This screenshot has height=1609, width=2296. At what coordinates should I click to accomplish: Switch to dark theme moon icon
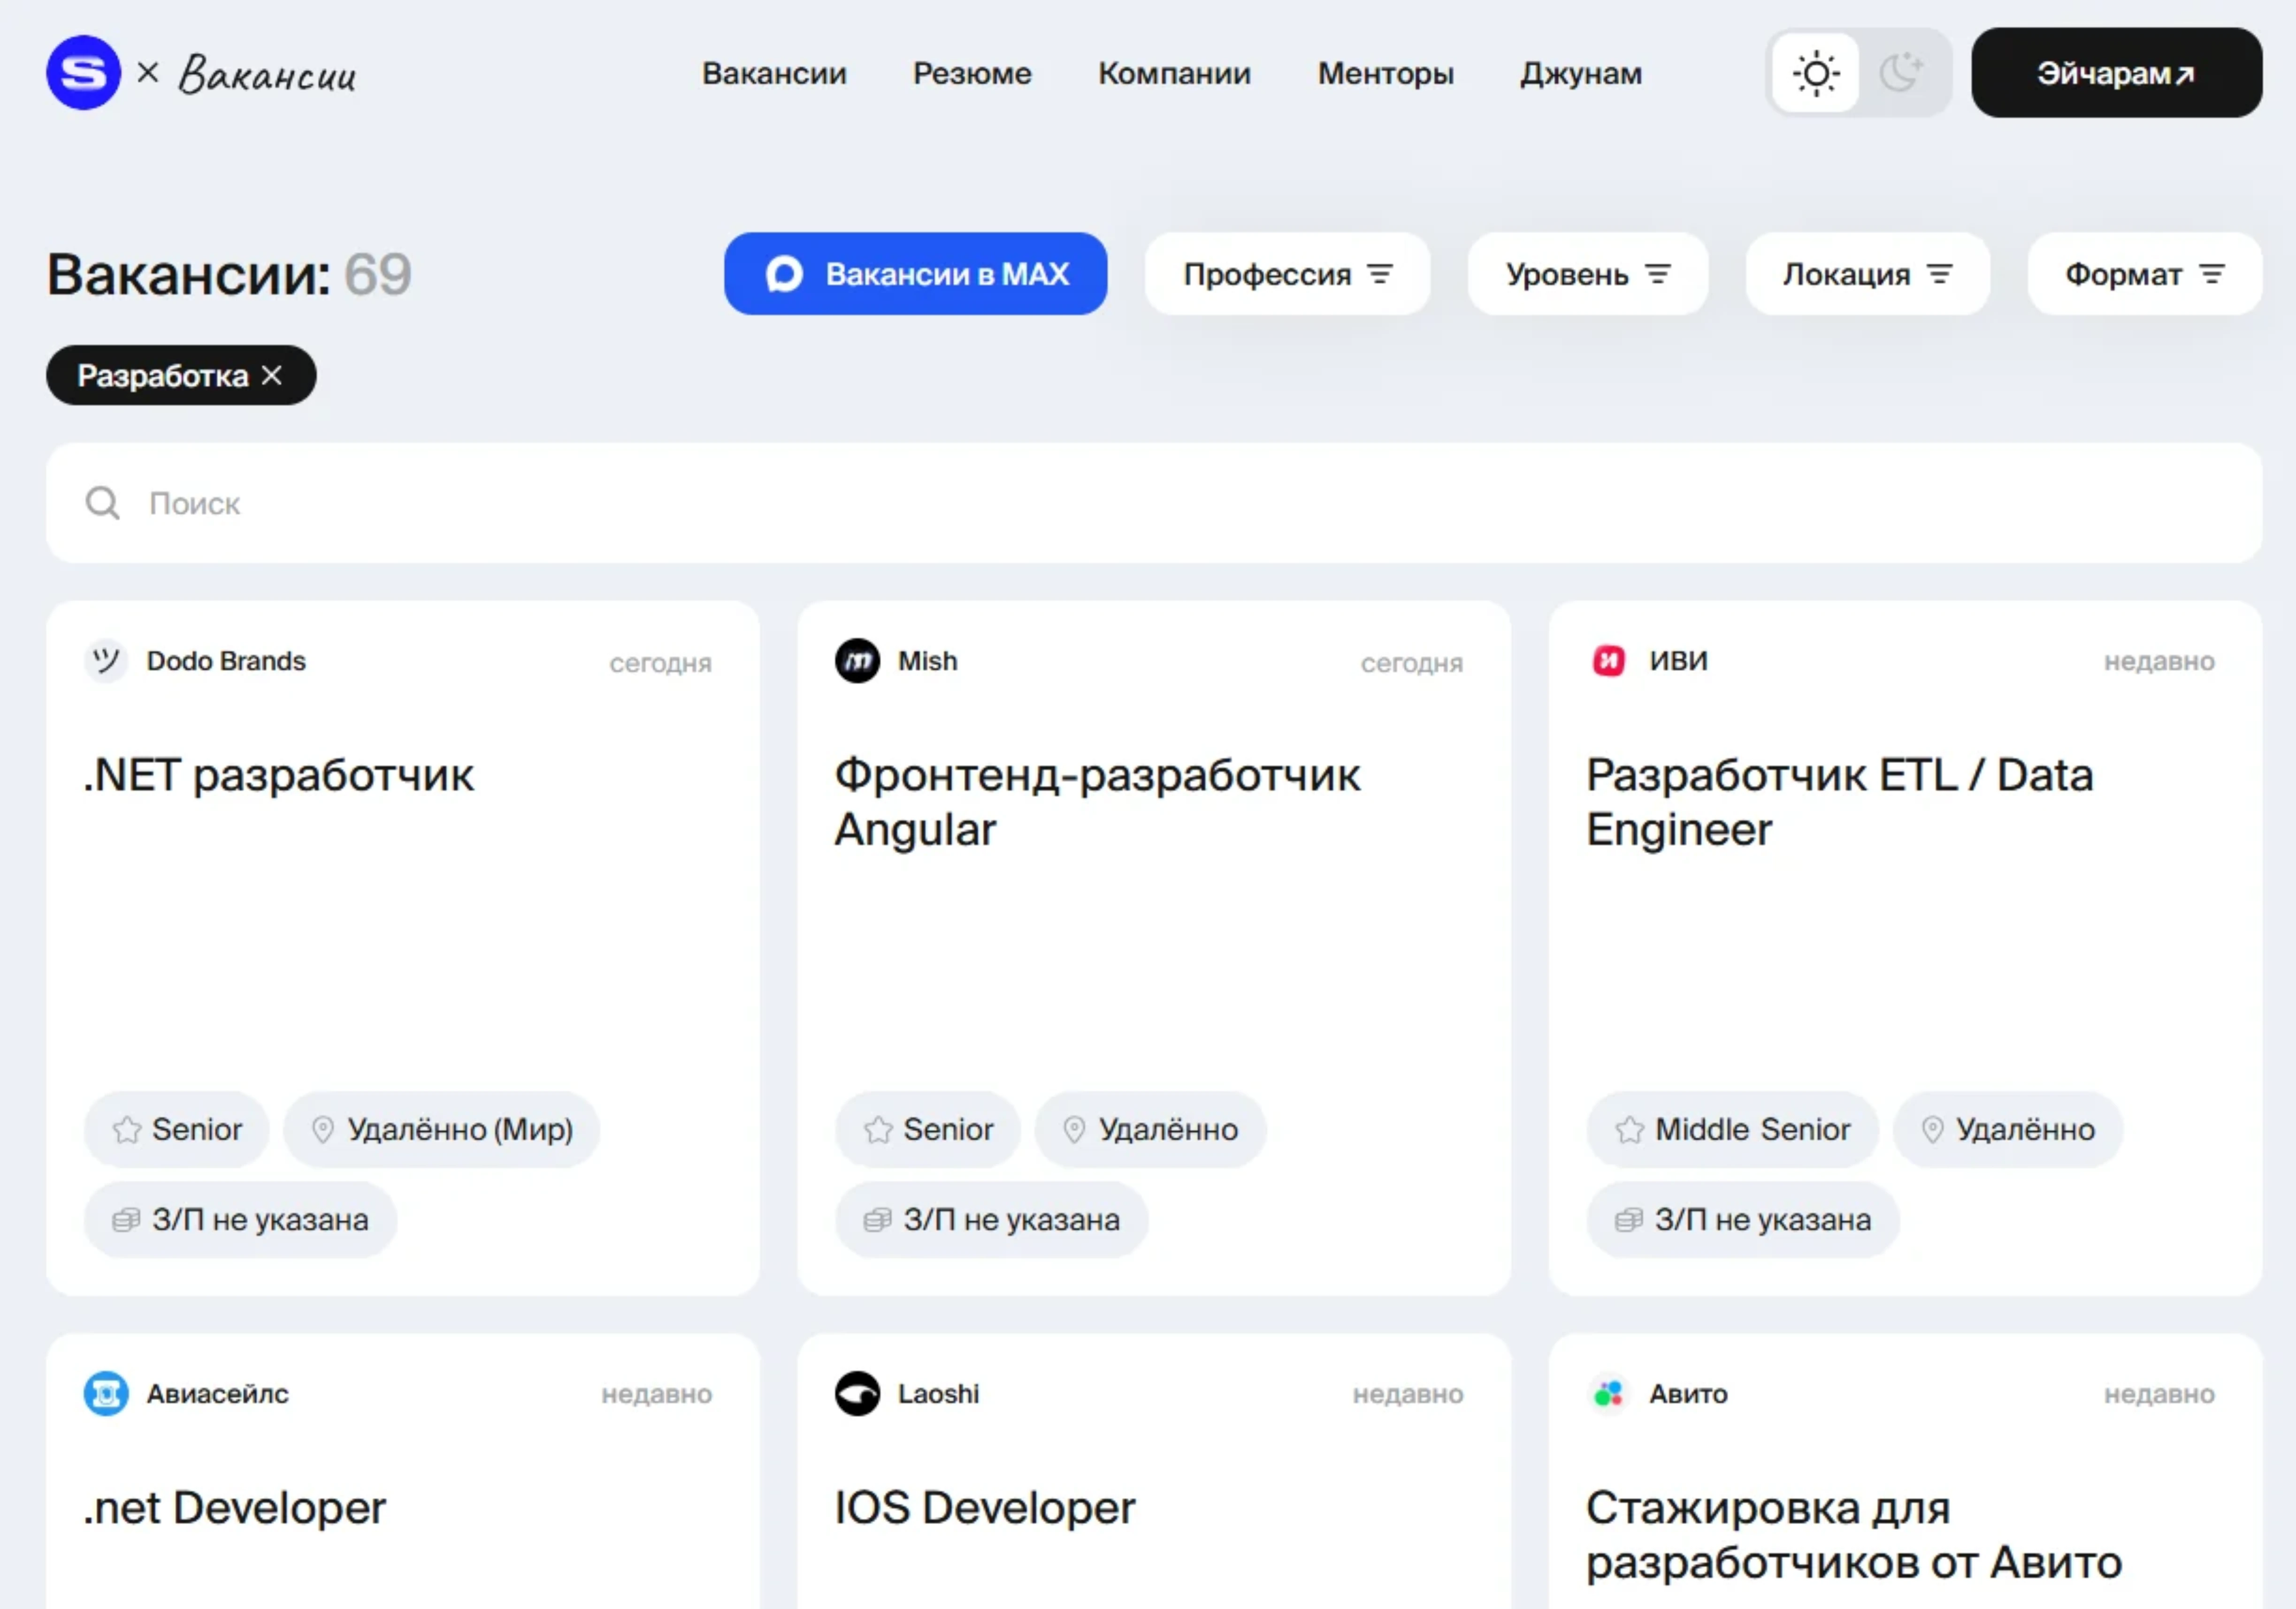tap(1901, 73)
